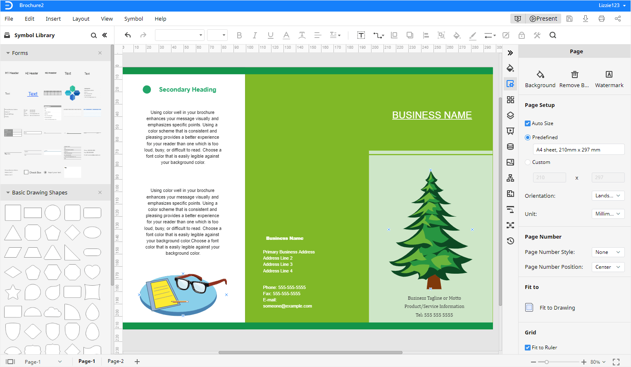Open Find with the magnifier toolbar icon
This screenshot has width=631, height=367.
tap(553, 35)
